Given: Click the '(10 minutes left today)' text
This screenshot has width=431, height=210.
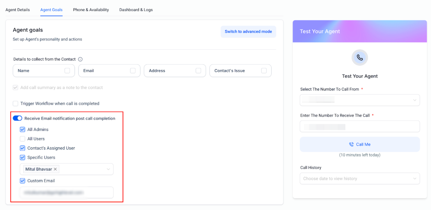Looking at the screenshot, I should tap(360, 155).
